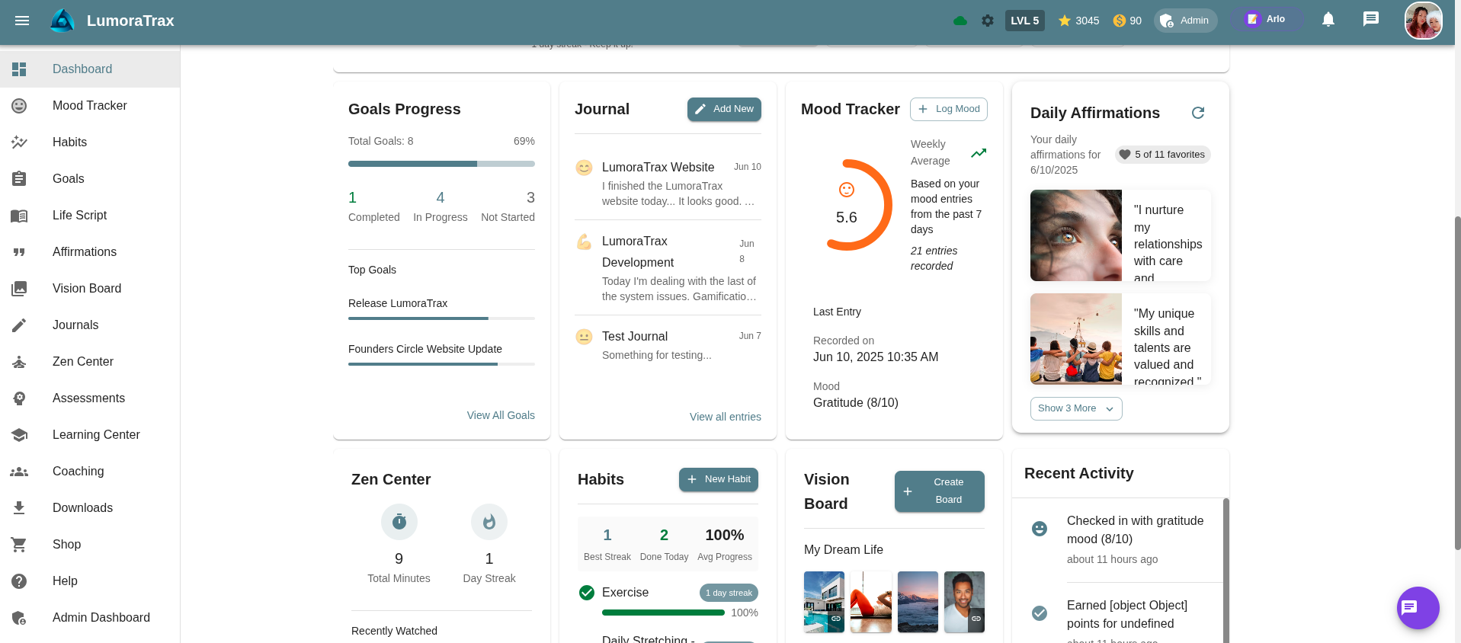Click the Zen Center meditation icon in sidebar
Image resolution: width=1461 pixels, height=643 pixels.
coord(19,362)
